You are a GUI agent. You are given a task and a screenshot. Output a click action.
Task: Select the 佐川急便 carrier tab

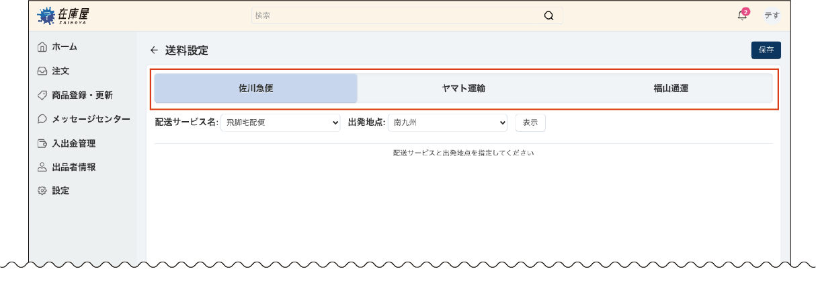[256, 88]
